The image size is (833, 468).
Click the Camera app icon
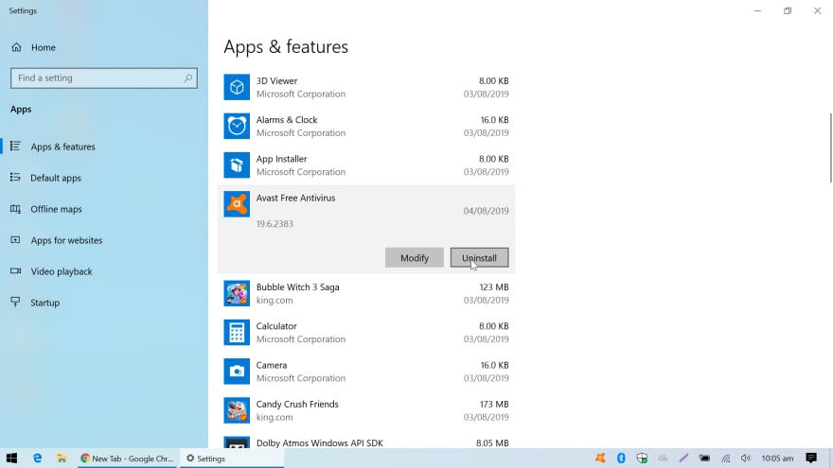tap(237, 372)
